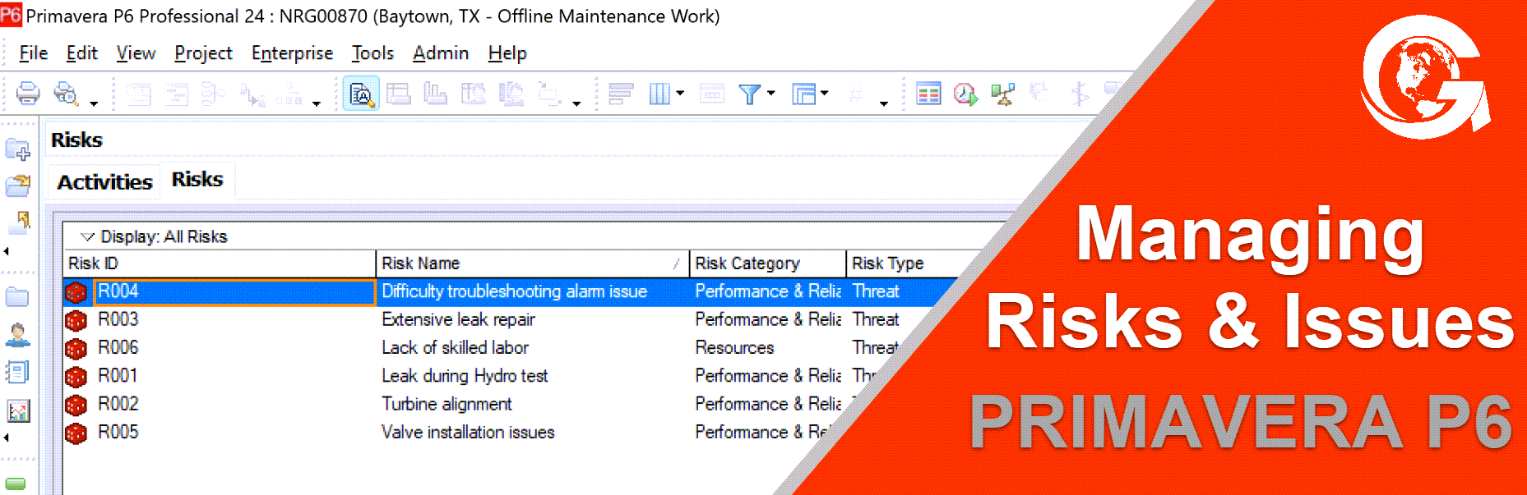Click the dice icon beside risk R004
This screenshot has height=495, width=1527.
click(76, 292)
